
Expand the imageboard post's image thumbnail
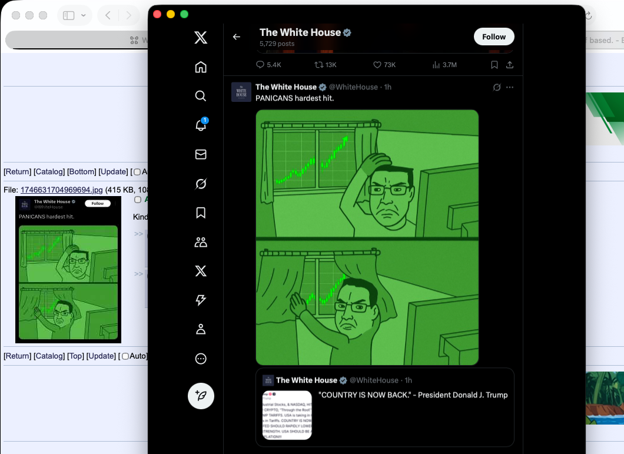(x=68, y=270)
